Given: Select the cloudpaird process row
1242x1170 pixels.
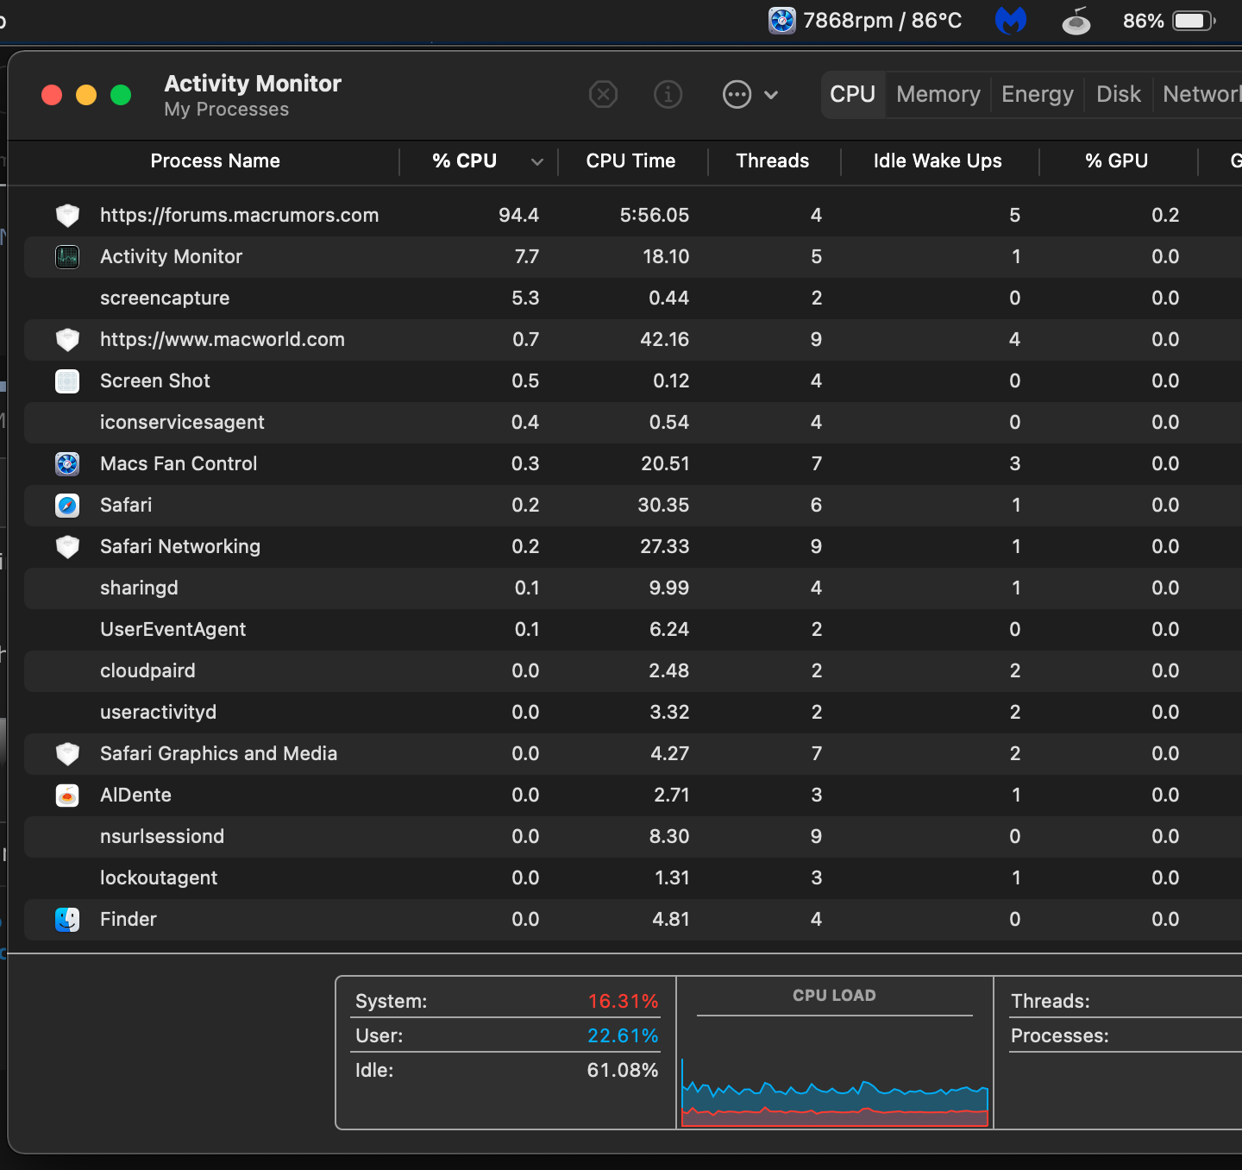Looking at the screenshot, I should [x=633, y=670].
